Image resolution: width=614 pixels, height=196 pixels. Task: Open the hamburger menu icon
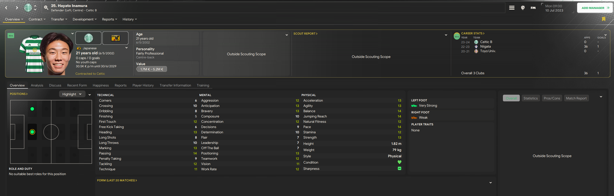[x=512, y=8]
